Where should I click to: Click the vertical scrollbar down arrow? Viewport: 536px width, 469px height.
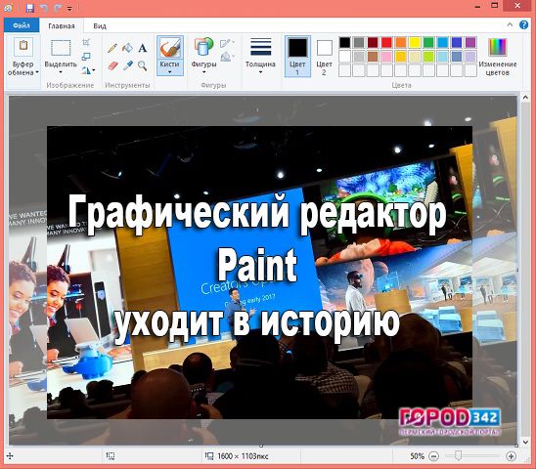pos(525,443)
